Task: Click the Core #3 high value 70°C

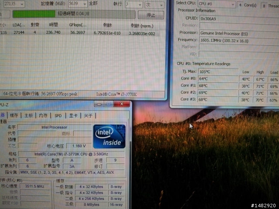Action: (x=259, y=100)
